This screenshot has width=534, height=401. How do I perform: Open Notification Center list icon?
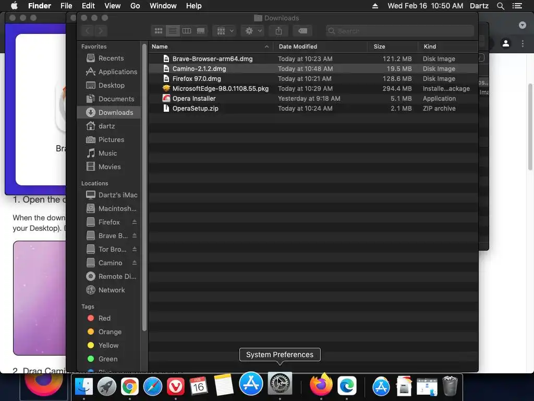coord(517,6)
